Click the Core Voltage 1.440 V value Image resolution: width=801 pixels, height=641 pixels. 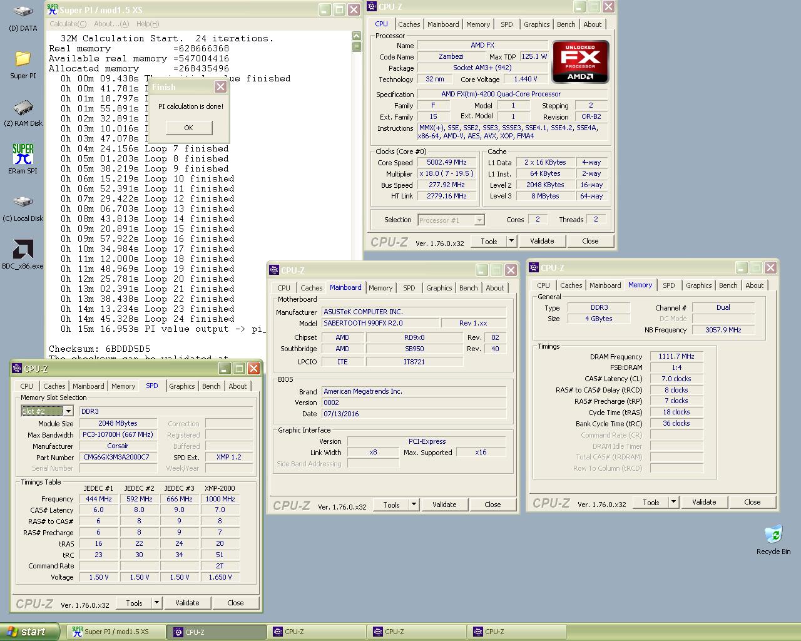(x=526, y=79)
